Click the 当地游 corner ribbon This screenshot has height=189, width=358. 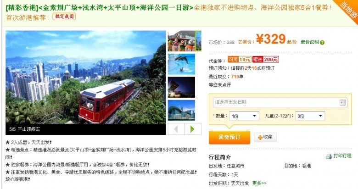point(348,10)
